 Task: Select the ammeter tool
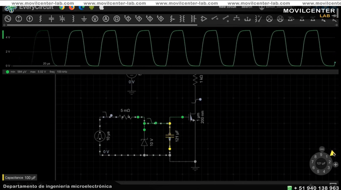click(x=106, y=19)
